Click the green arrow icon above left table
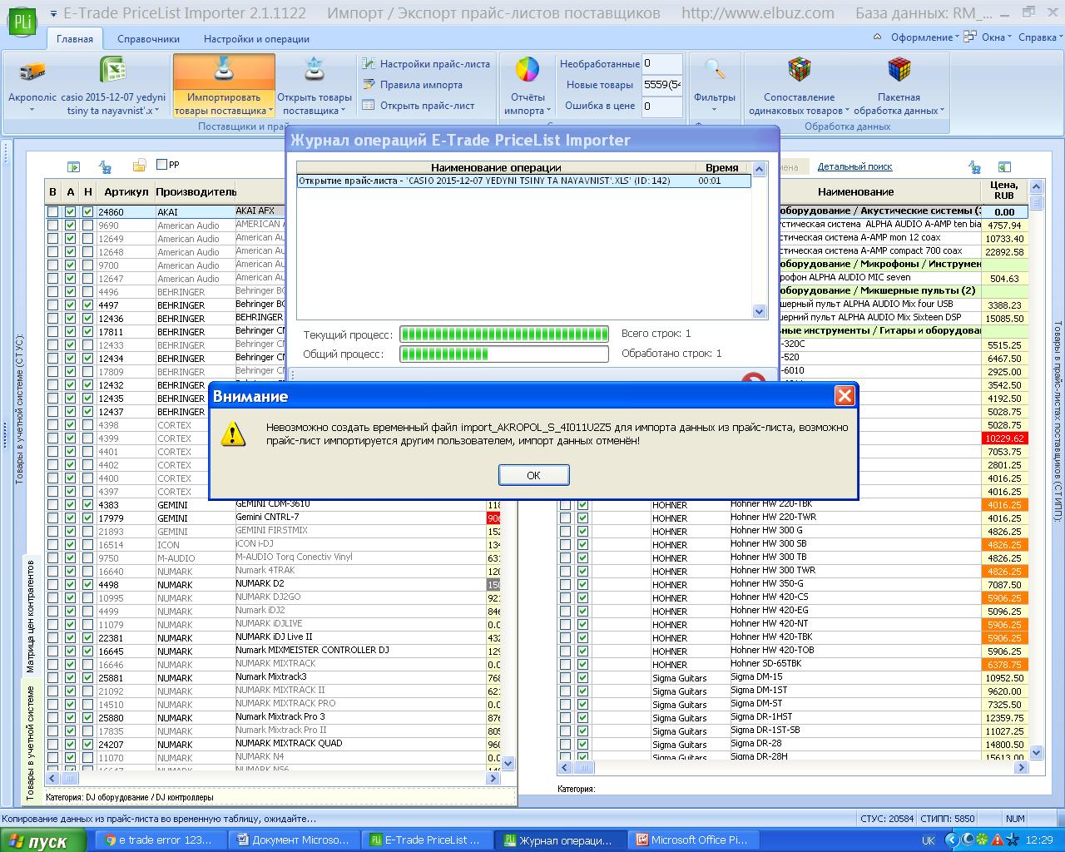Image resolution: width=1065 pixels, height=852 pixels. 74,166
